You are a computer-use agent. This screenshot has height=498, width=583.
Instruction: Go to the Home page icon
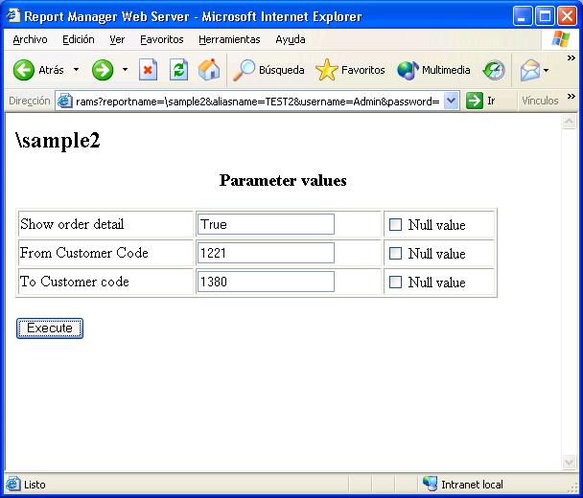pos(209,70)
